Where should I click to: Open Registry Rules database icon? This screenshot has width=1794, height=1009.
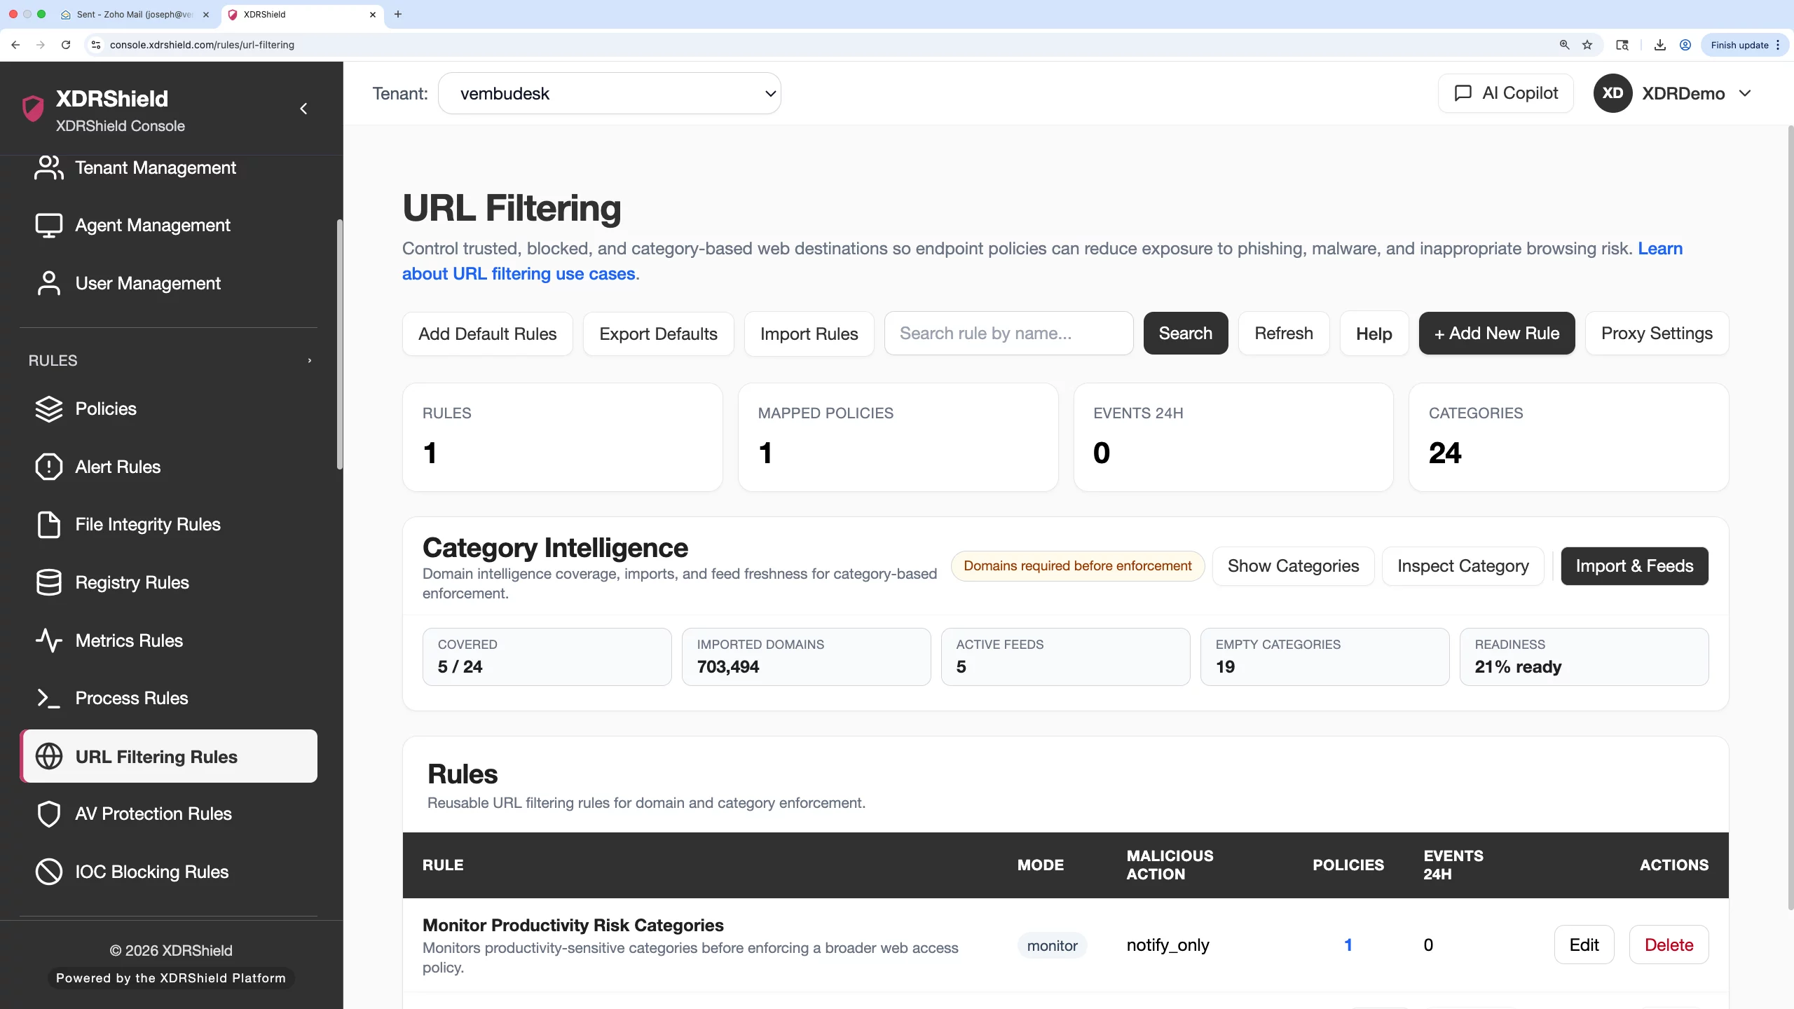coord(48,583)
